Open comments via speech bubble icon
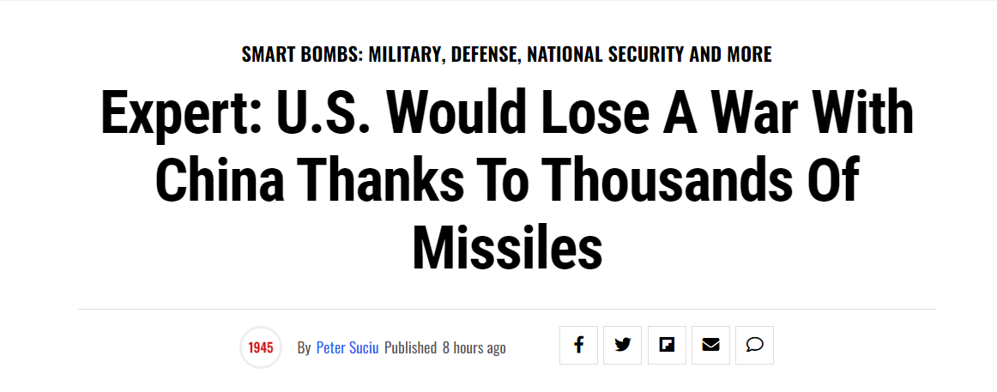The height and width of the screenshot is (392, 997). coord(755,345)
